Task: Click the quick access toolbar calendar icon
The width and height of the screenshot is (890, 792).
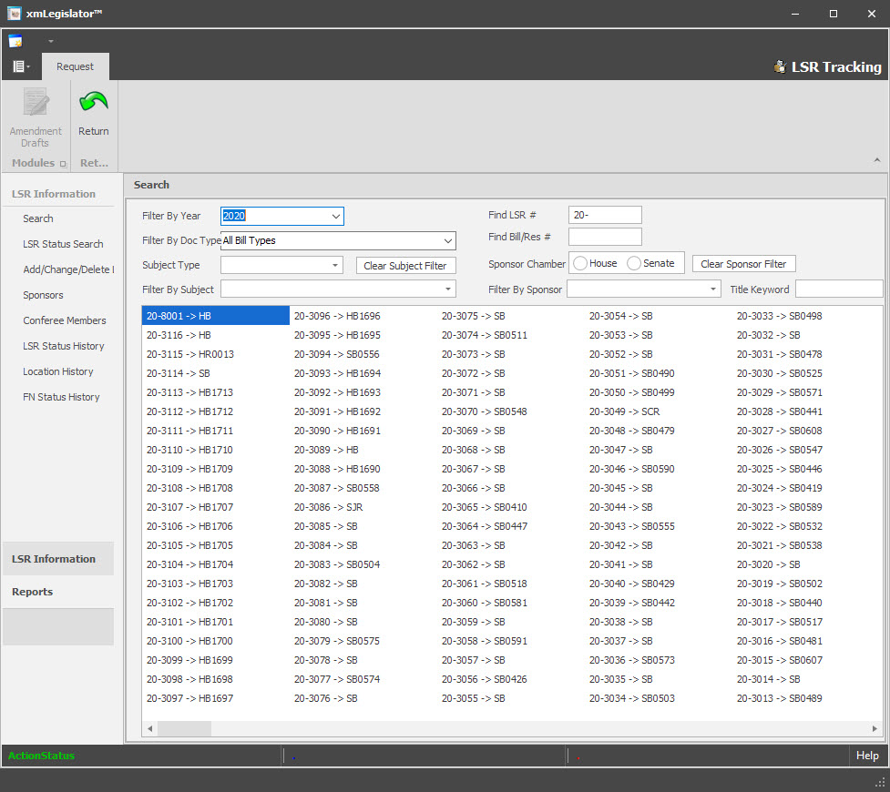Action: (15, 41)
